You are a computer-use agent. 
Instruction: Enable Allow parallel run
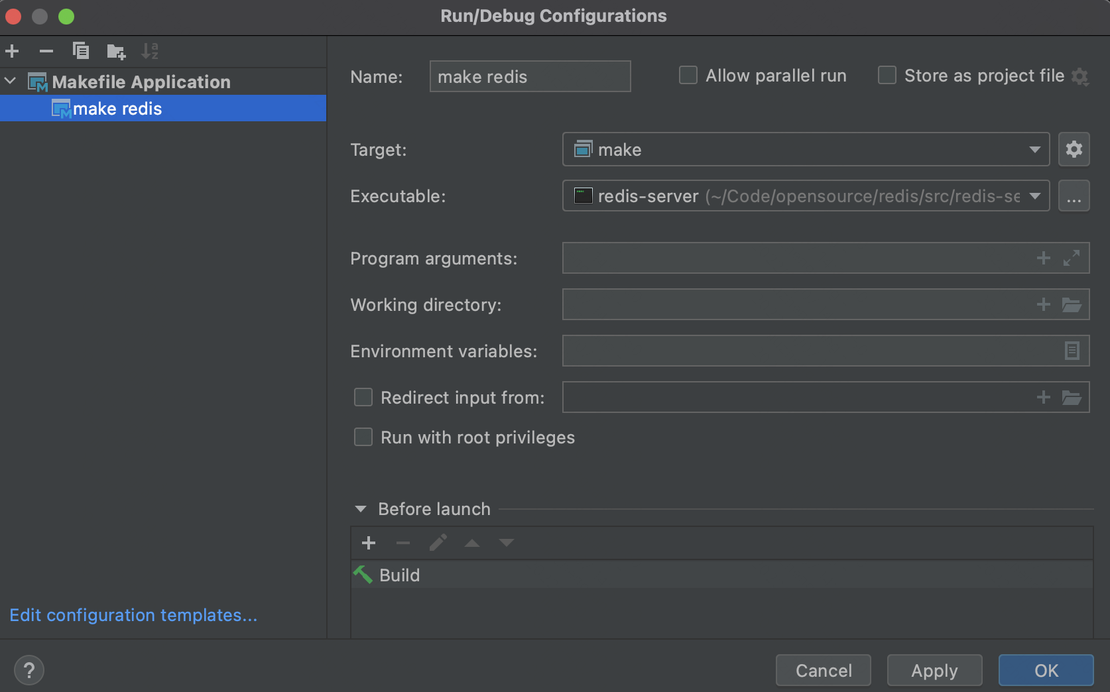click(x=688, y=76)
